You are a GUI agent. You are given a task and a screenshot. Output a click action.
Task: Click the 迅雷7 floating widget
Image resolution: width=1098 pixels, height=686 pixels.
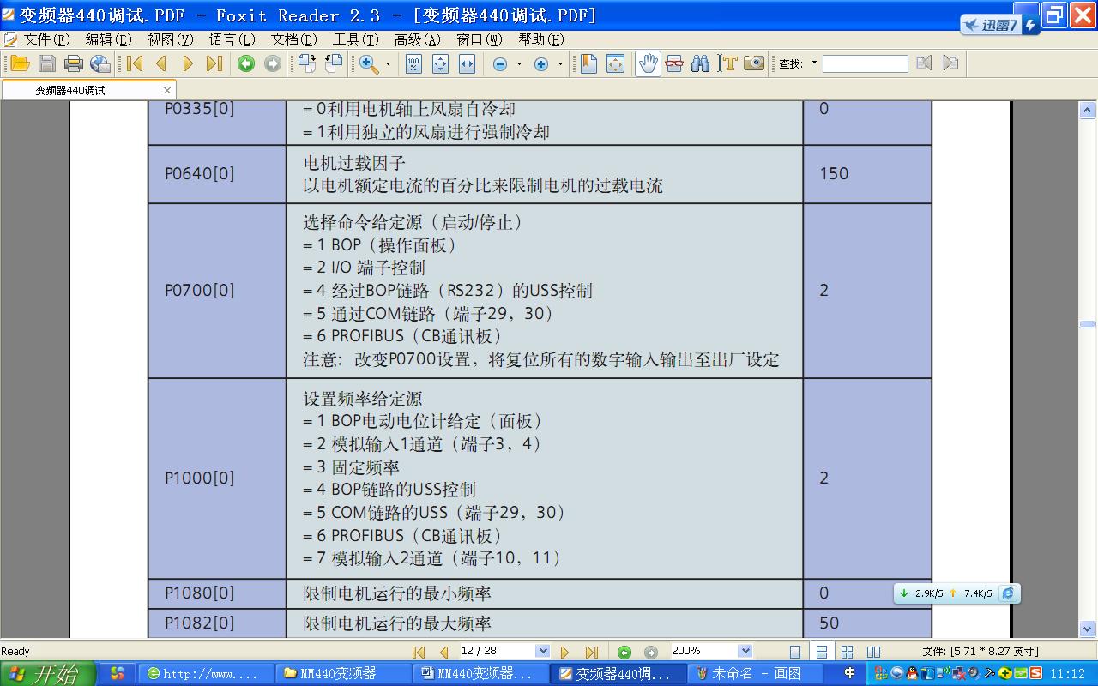(x=999, y=25)
